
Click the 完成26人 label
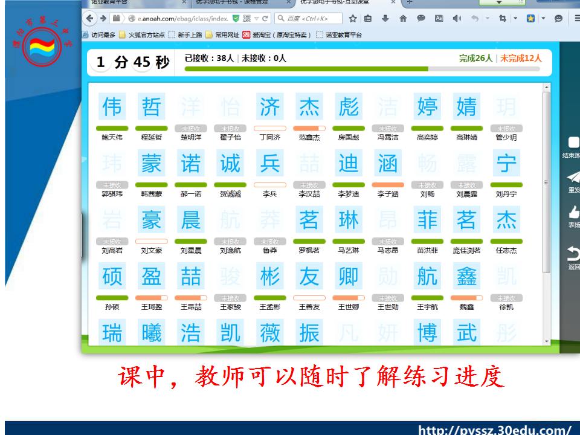pos(475,59)
